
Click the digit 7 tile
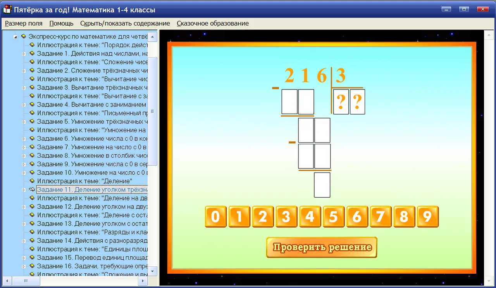pos(381,217)
